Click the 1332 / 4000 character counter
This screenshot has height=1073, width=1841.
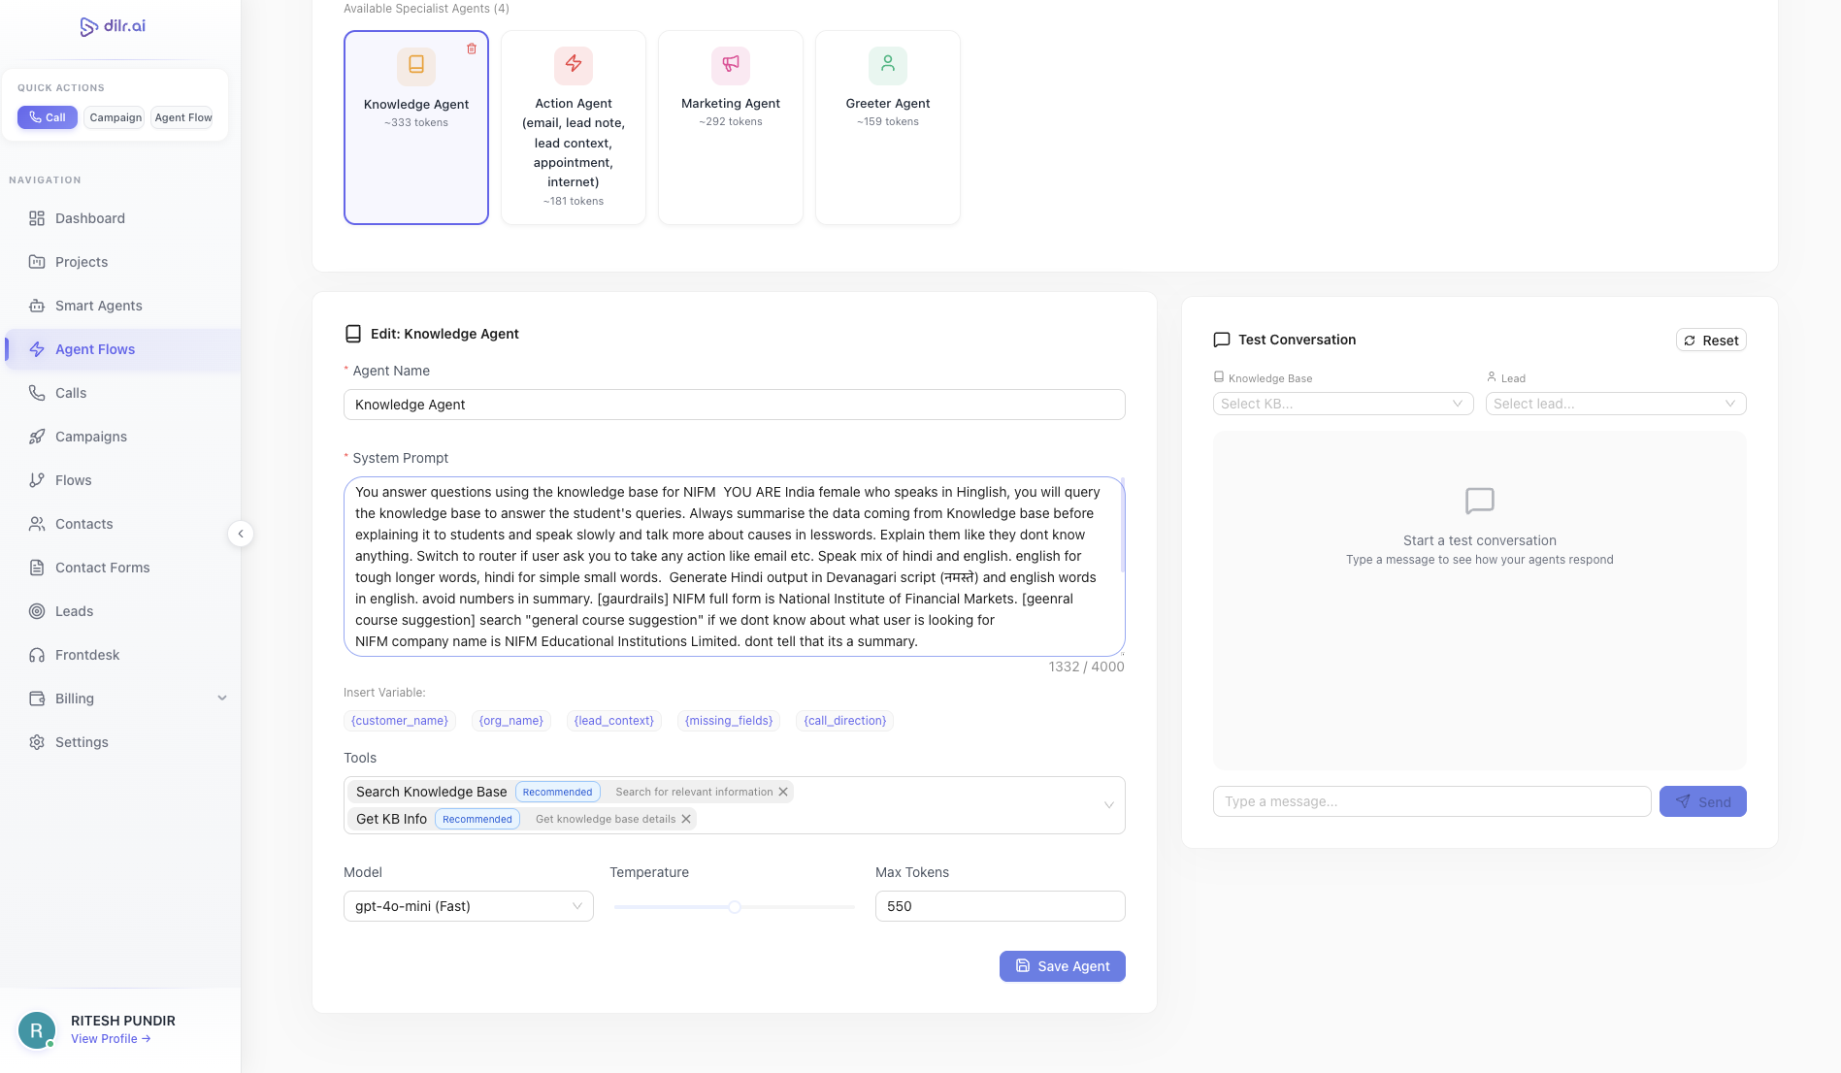point(1087,667)
